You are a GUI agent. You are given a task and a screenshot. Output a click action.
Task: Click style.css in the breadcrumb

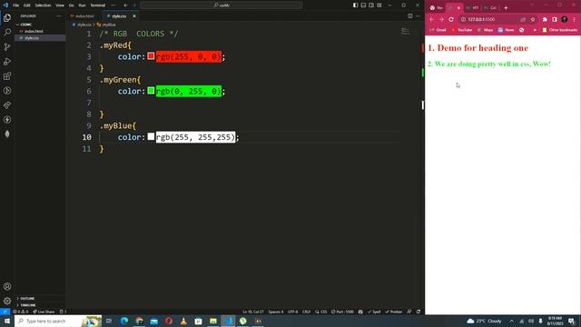[84, 25]
